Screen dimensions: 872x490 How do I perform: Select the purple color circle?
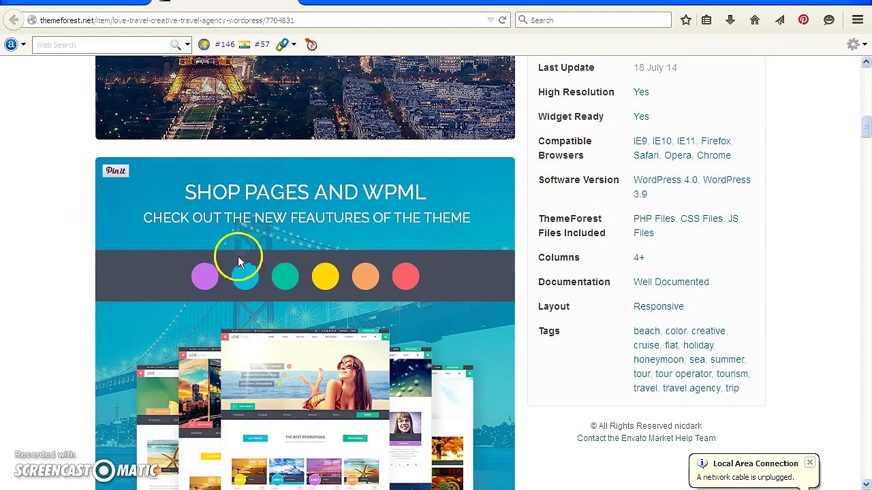pyautogui.click(x=204, y=276)
